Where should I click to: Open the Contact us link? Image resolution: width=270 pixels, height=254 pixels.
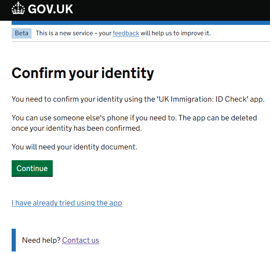(81, 240)
